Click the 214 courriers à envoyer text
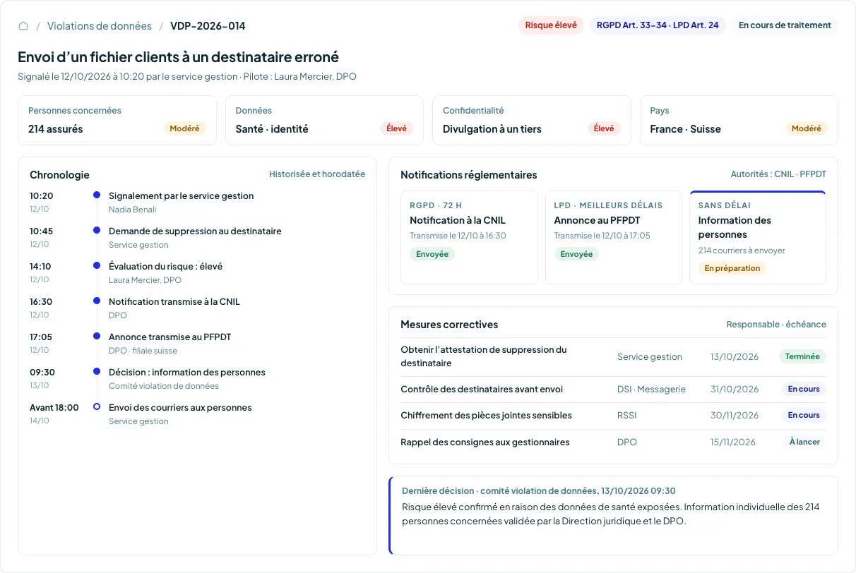856x573 pixels. pyautogui.click(x=742, y=251)
